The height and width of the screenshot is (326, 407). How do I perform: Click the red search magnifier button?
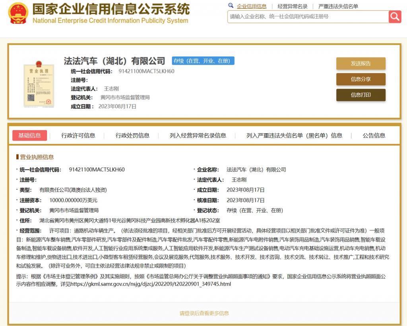[x=395, y=17]
